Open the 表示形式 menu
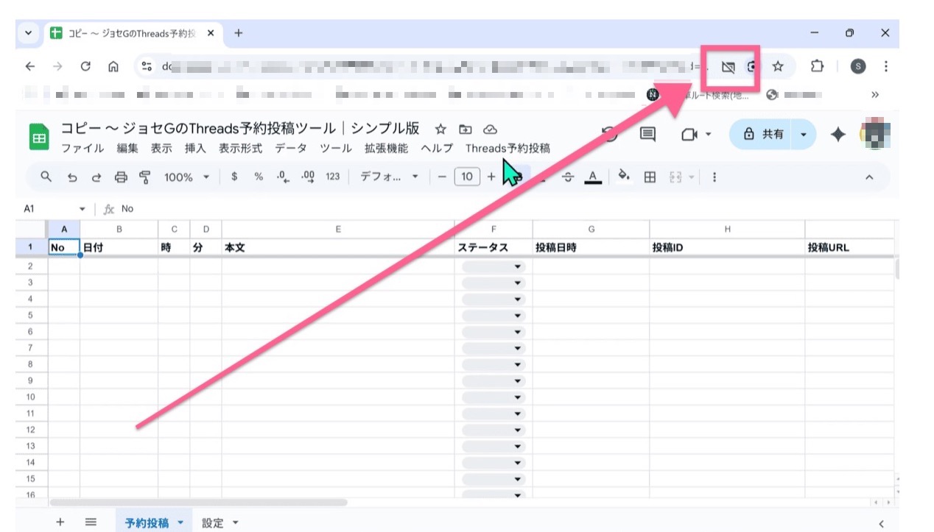The width and height of the screenshot is (934, 532). pos(240,148)
